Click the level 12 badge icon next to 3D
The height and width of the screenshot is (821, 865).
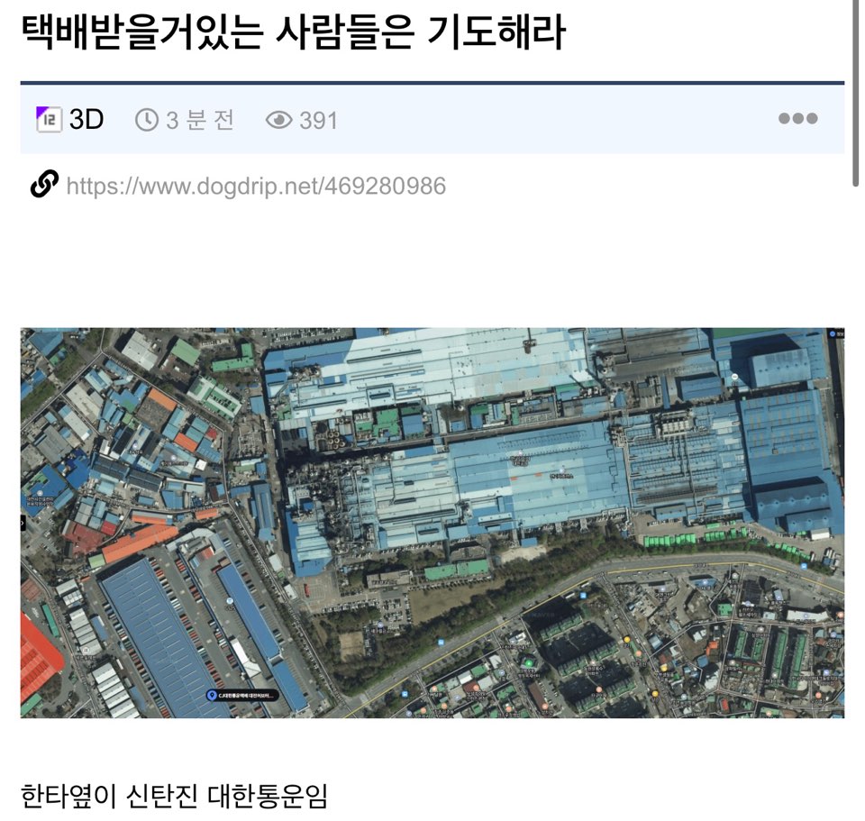(x=49, y=119)
